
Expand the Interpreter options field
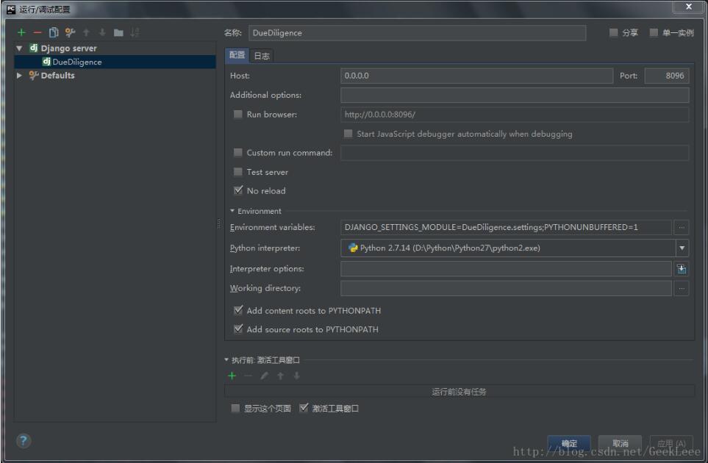682,269
